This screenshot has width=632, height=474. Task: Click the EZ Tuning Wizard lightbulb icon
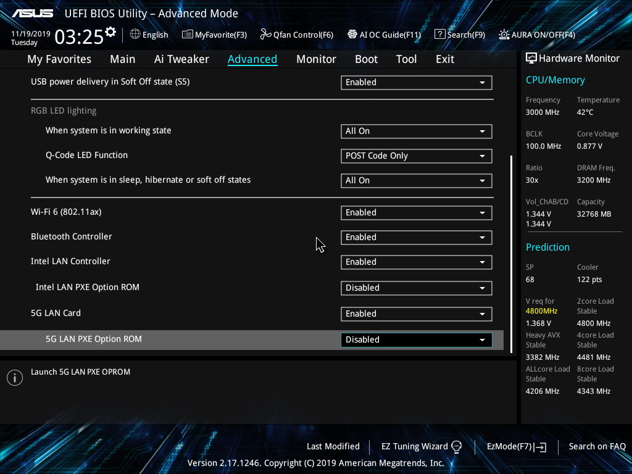coord(456,447)
